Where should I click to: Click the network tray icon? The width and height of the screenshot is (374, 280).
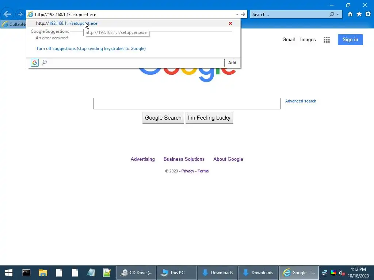coord(325,273)
